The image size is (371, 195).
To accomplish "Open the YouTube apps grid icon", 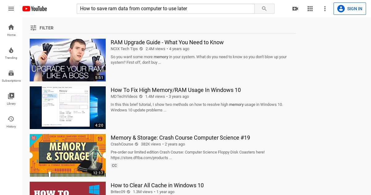I will click(x=310, y=9).
